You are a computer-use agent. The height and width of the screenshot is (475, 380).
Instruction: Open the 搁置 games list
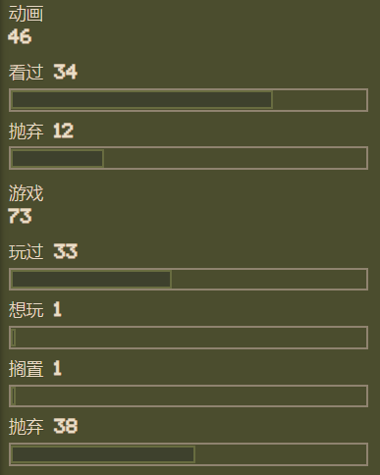26,369
